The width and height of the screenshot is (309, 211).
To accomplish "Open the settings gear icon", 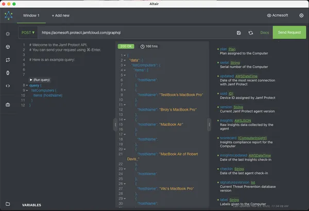I will (x=301, y=15).
